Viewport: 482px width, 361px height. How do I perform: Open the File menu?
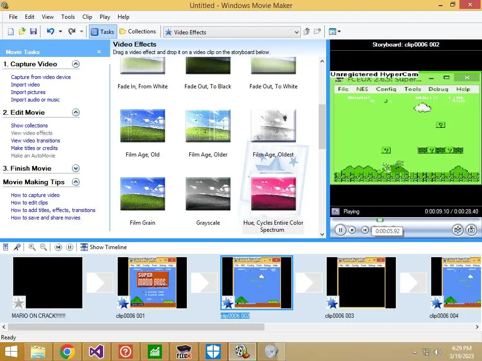13,17
